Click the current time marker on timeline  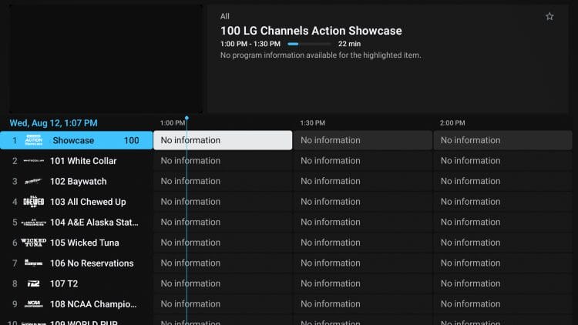[x=187, y=119]
